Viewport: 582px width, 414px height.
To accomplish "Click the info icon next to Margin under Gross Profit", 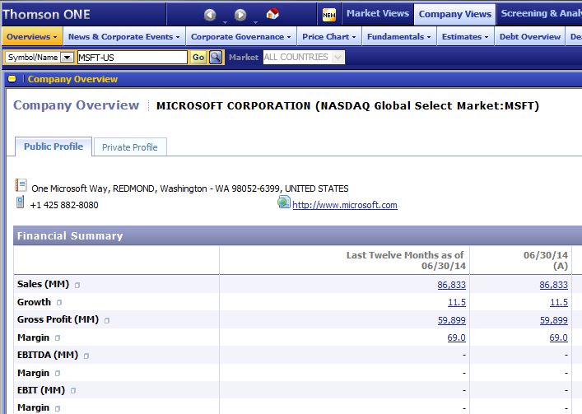I will click(58, 338).
